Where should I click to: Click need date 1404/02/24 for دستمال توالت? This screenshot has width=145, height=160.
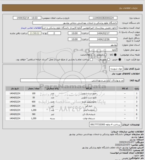(15, 118)
